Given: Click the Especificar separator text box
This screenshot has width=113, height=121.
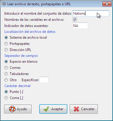Looking at the screenshot, I should [x=44, y=80].
